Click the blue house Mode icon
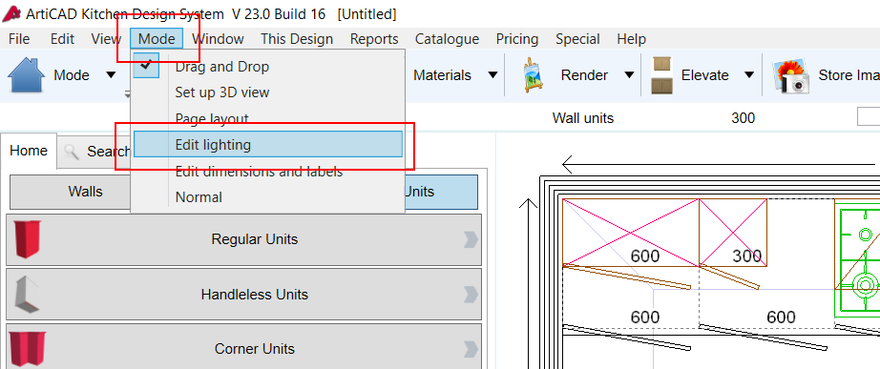 pos(26,74)
